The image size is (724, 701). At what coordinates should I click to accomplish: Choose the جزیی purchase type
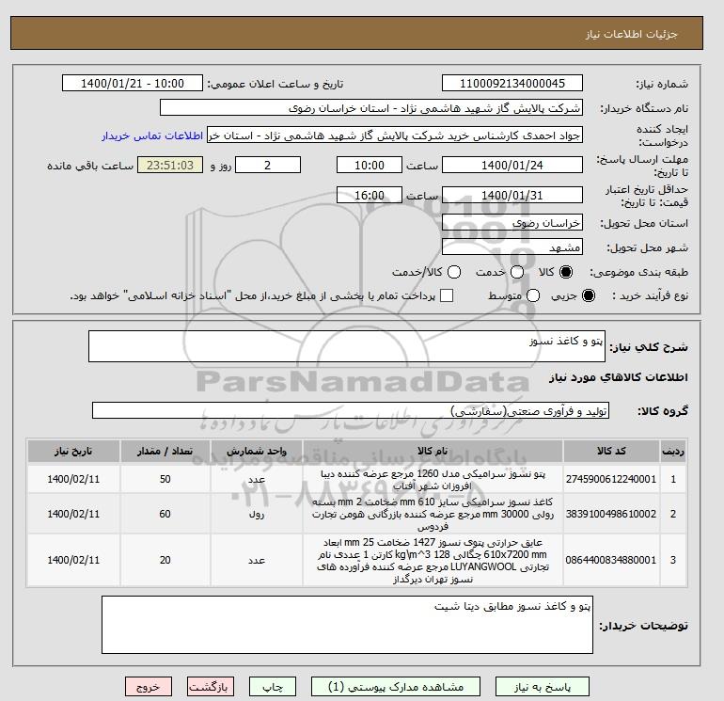point(589,295)
